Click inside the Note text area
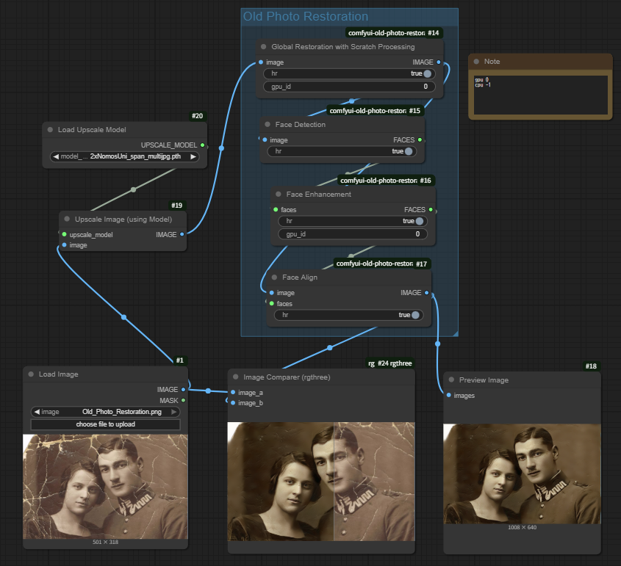 [x=539, y=95]
